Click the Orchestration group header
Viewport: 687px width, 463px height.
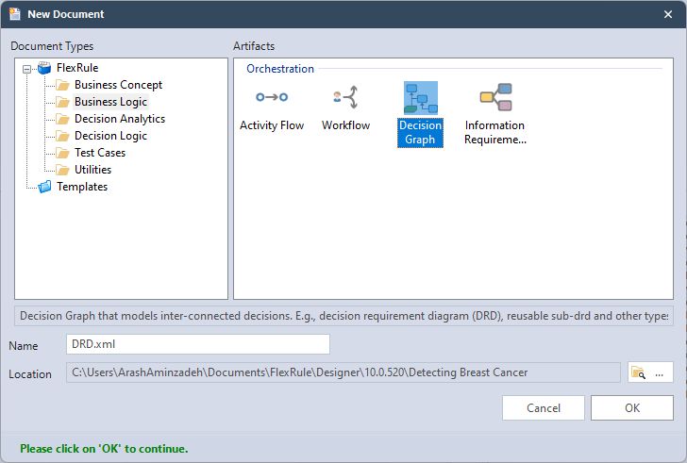point(280,69)
